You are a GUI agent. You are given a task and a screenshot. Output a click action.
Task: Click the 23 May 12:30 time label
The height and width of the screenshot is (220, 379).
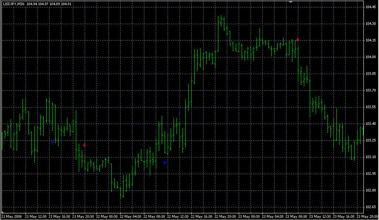320,217
